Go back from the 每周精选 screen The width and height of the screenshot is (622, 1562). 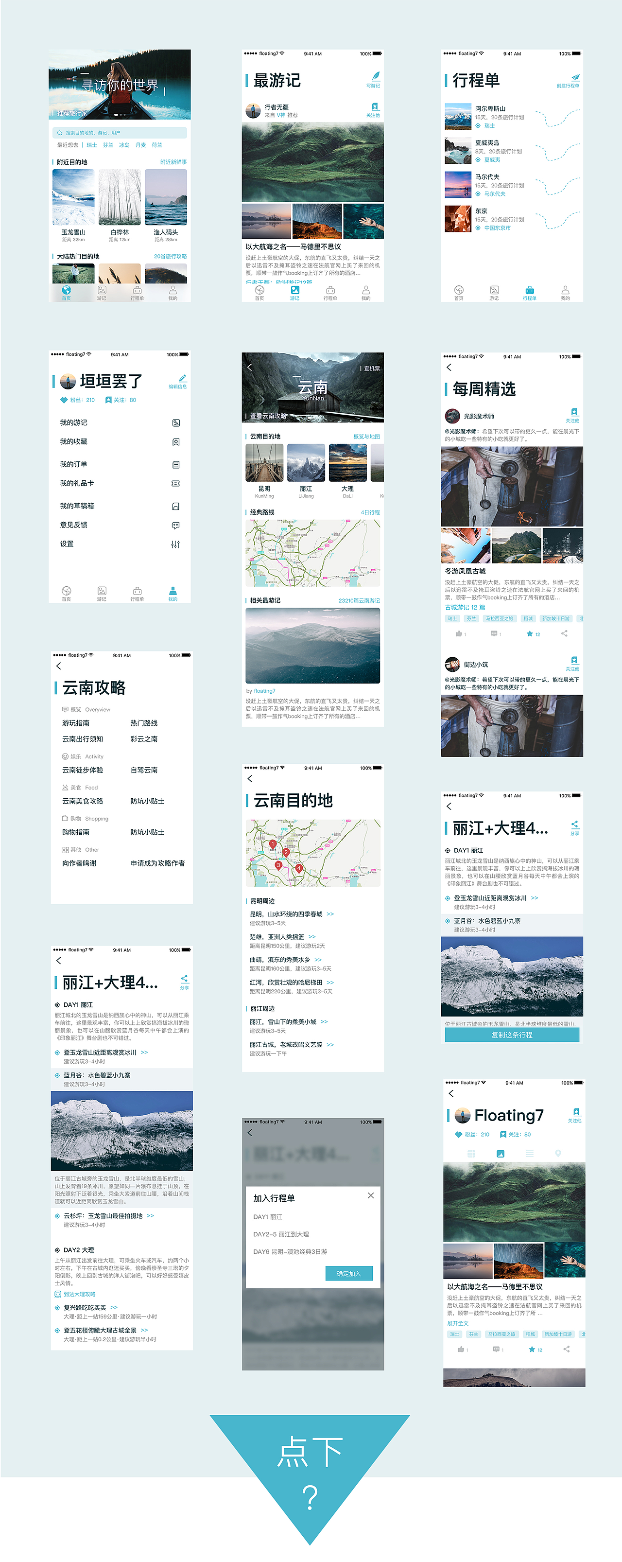(x=449, y=368)
